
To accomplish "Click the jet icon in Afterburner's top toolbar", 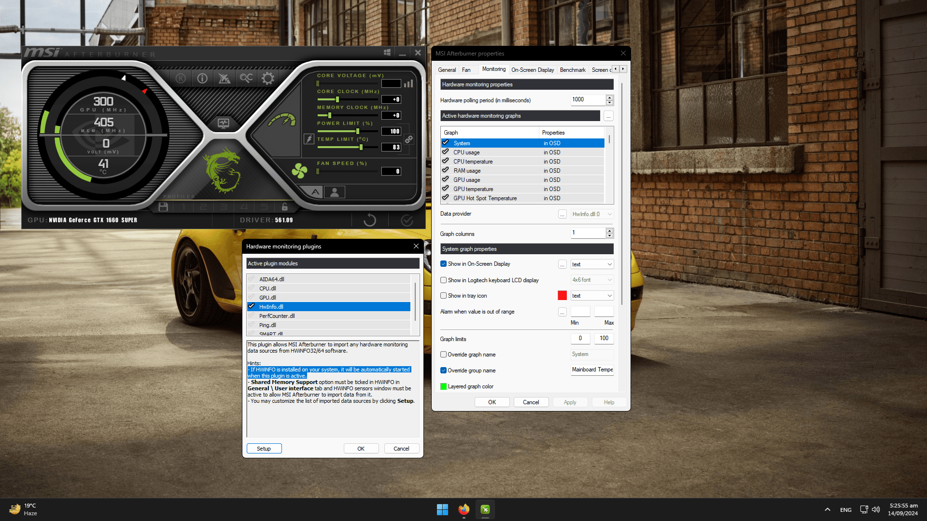I will tap(224, 78).
